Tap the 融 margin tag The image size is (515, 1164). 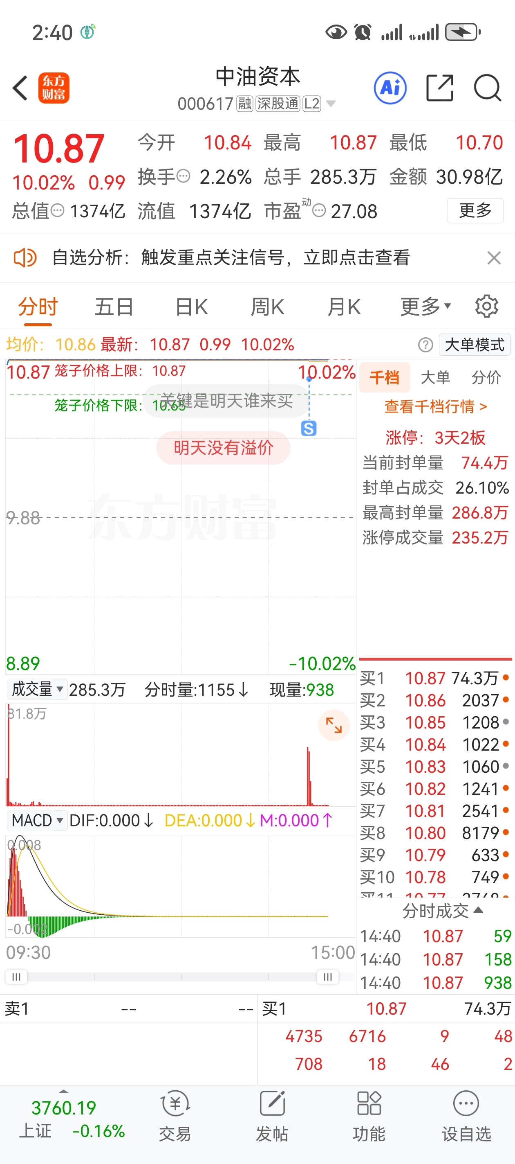(245, 104)
